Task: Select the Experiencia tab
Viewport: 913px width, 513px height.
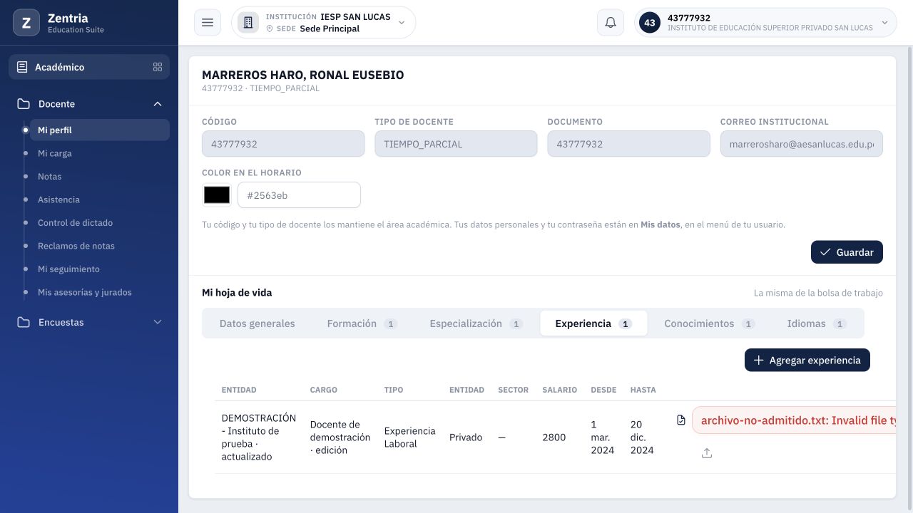Action: pos(593,323)
